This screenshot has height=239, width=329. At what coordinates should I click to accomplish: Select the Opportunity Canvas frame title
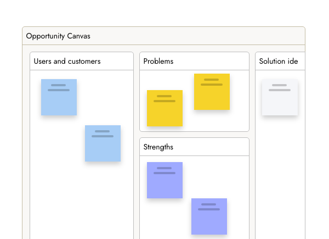click(x=58, y=36)
